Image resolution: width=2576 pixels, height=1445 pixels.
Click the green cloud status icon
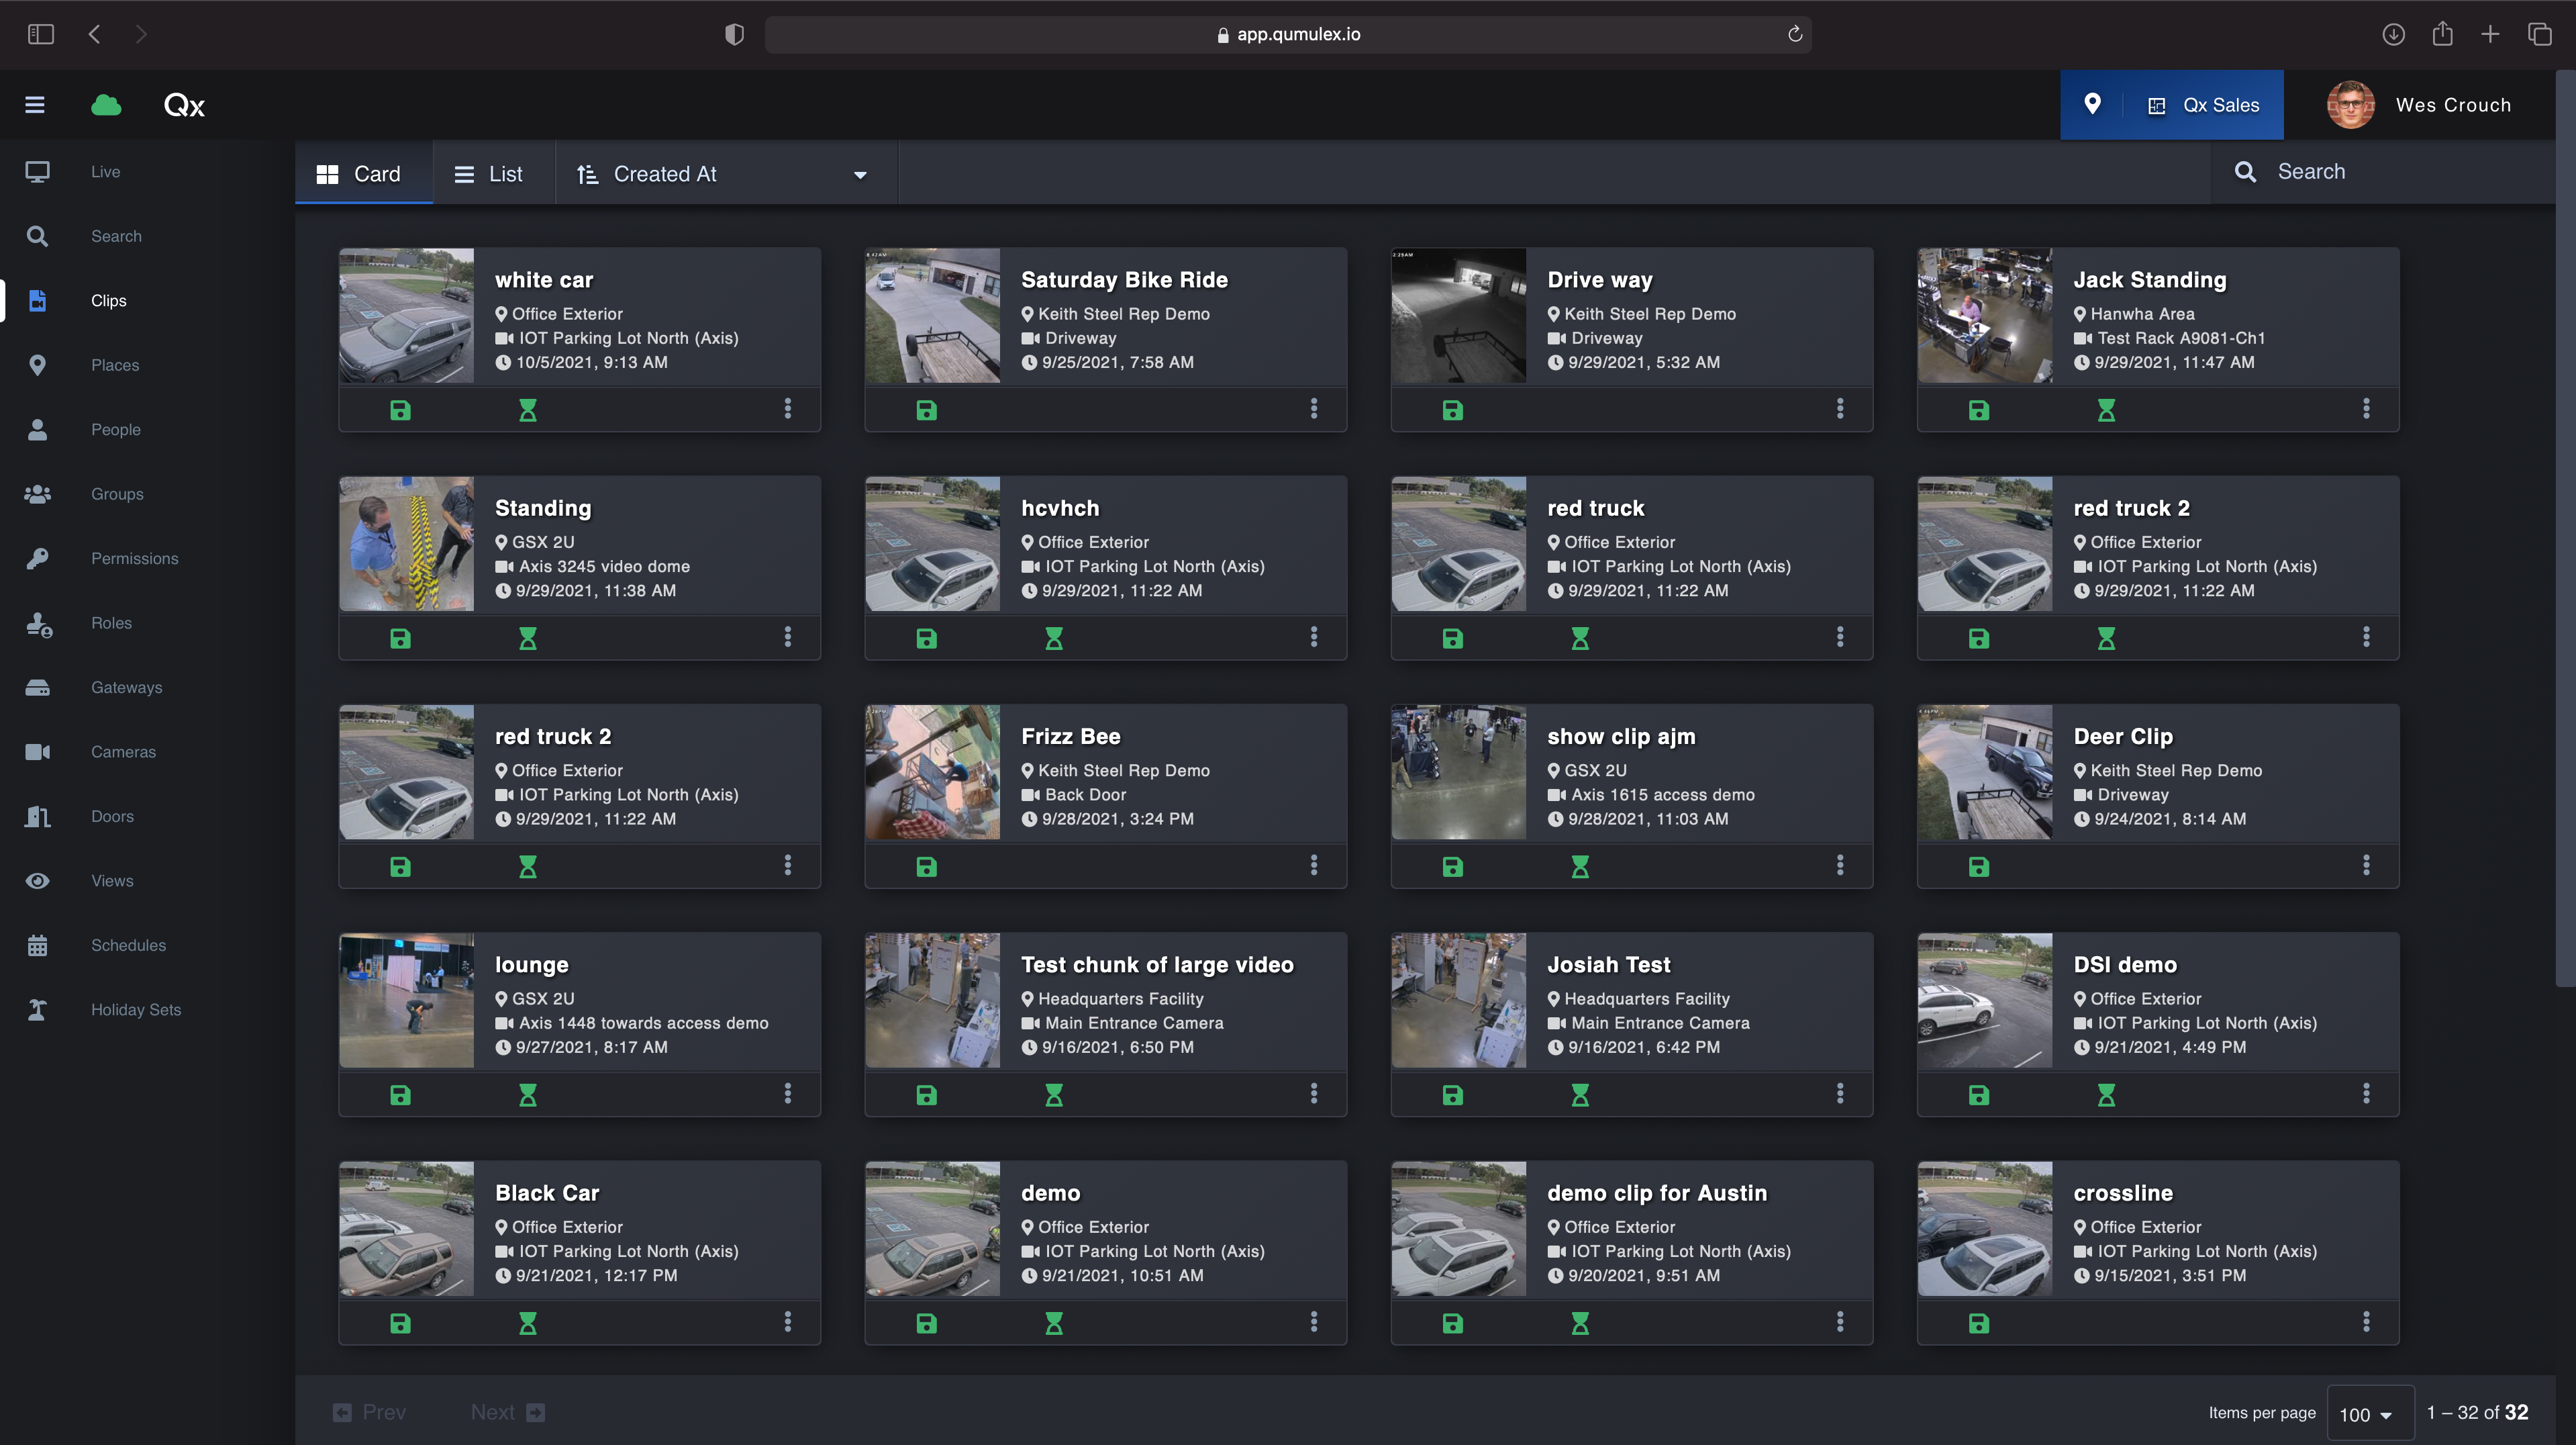[106, 105]
